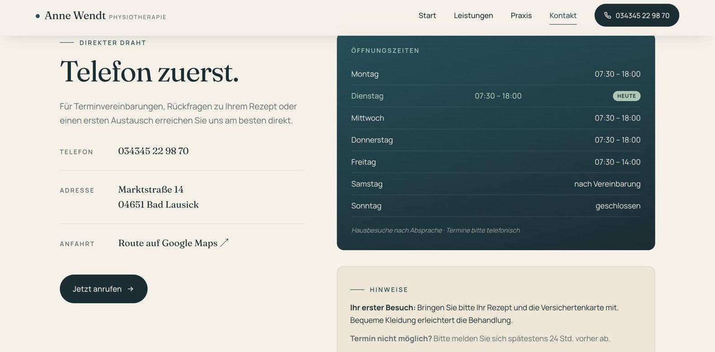Click the Donnerstag row label
Viewport: 715px width, 352px height.
point(372,140)
